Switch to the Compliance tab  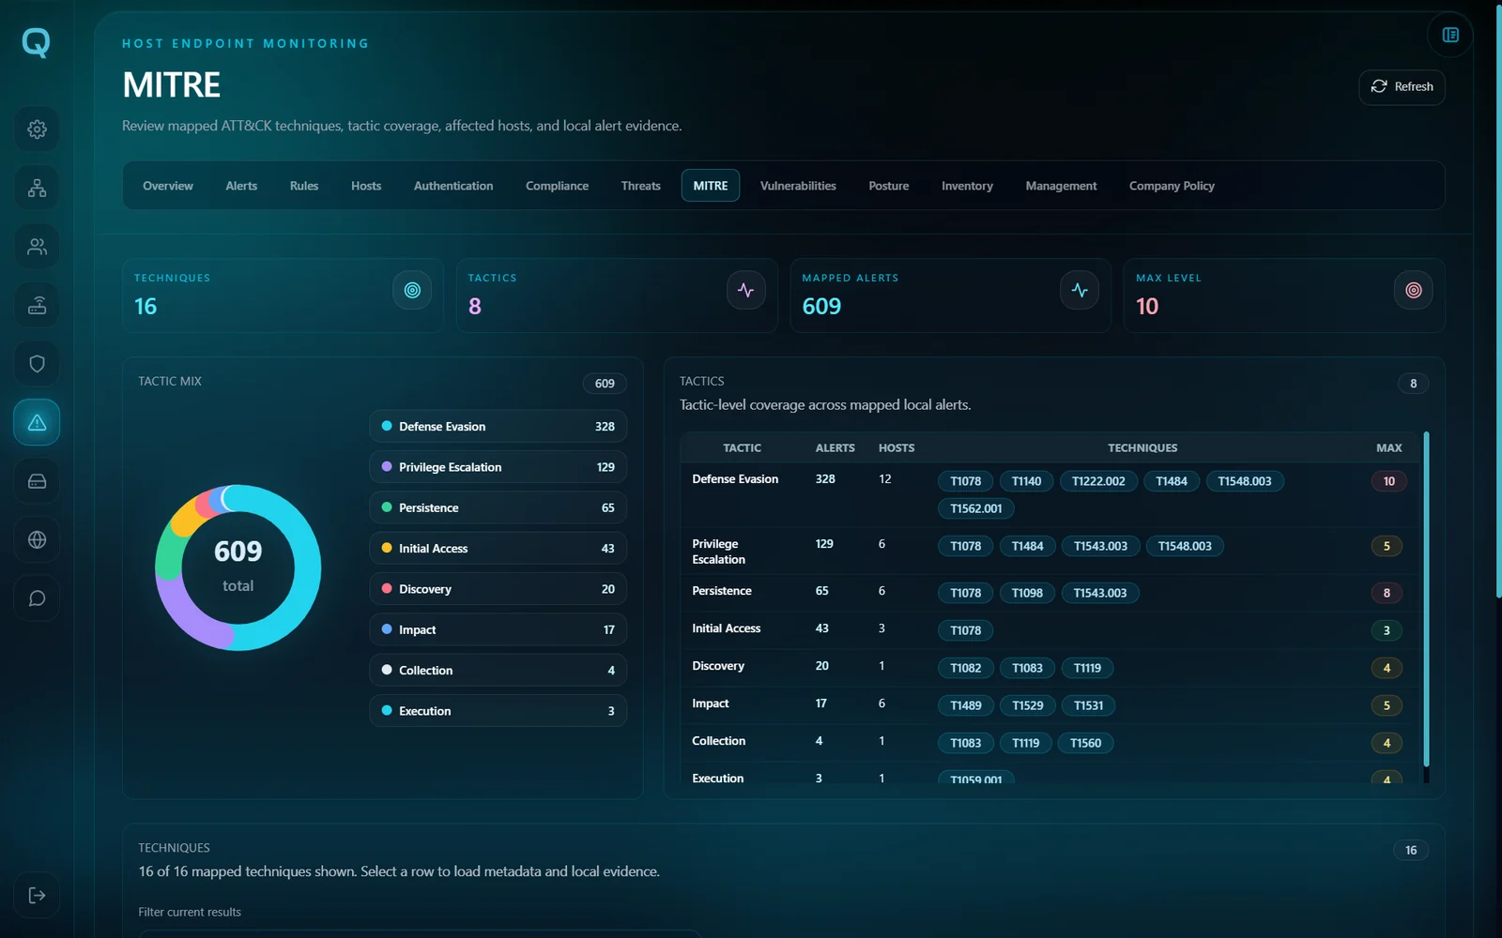[x=557, y=186]
